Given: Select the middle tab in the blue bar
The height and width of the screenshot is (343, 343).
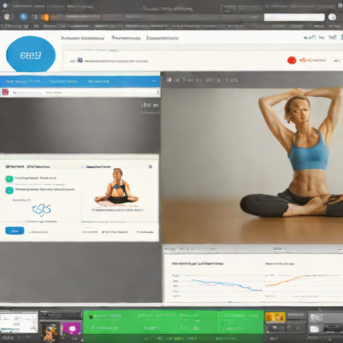Looking at the screenshot, I should pyautogui.click(x=63, y=81).
